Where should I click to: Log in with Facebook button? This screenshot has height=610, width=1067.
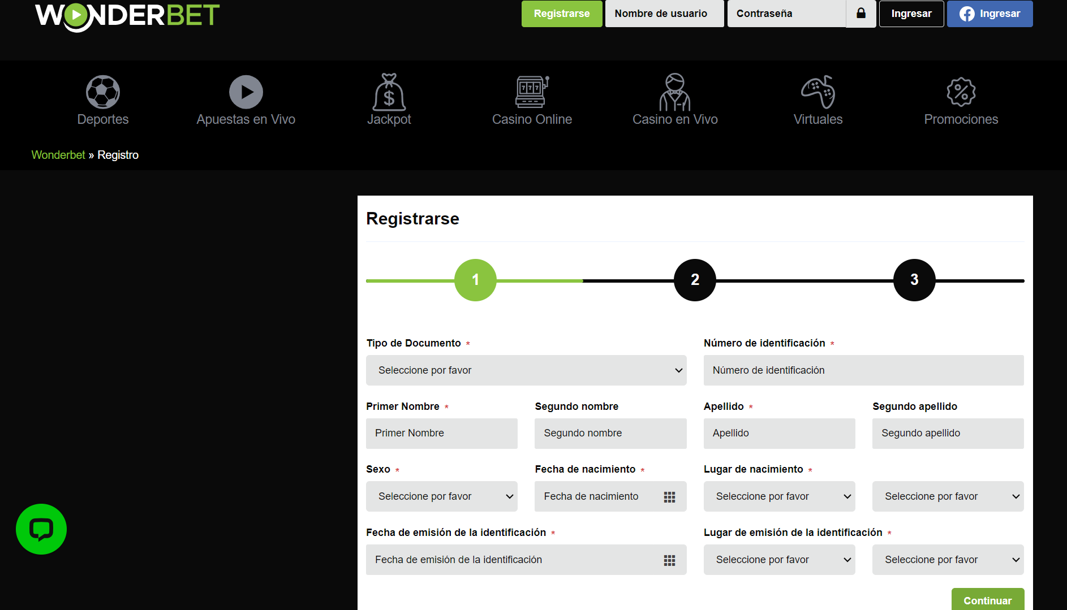click(x=990, y=14)
